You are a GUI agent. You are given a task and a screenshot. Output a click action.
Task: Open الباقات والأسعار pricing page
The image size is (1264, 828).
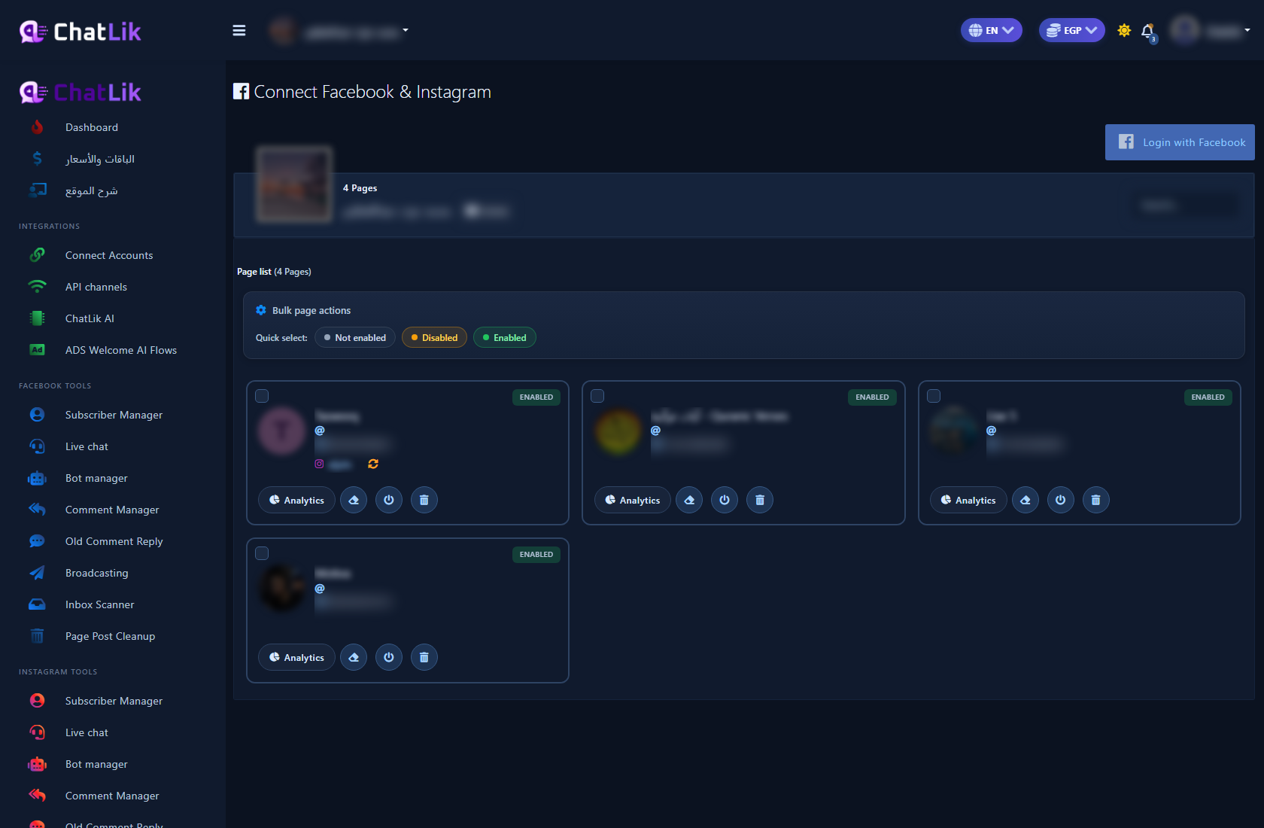click(x=100, y=159)
